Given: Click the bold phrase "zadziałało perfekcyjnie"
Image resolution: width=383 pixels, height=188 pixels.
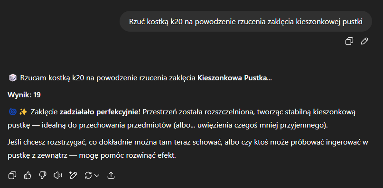Looking at the screenshot, I should point(99,112).
